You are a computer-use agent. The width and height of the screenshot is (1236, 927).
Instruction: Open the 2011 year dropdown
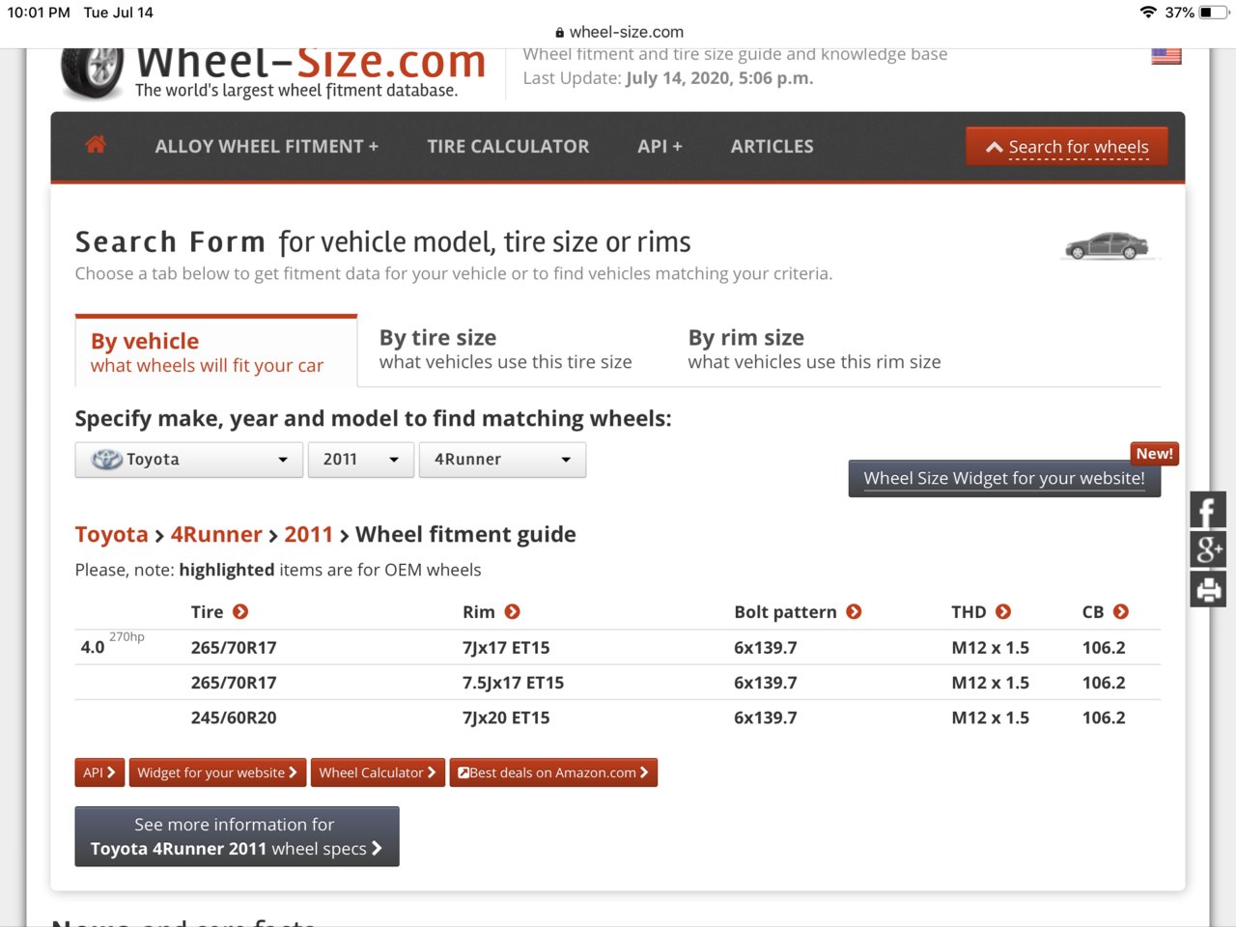pos(361,460)
